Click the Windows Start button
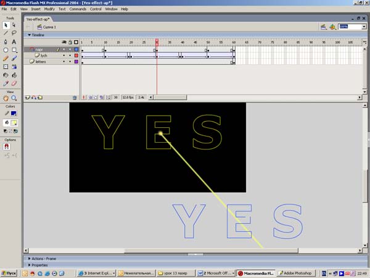Image resolution: width=370 pixels, height=278 pixels. [x=10, y=272]
